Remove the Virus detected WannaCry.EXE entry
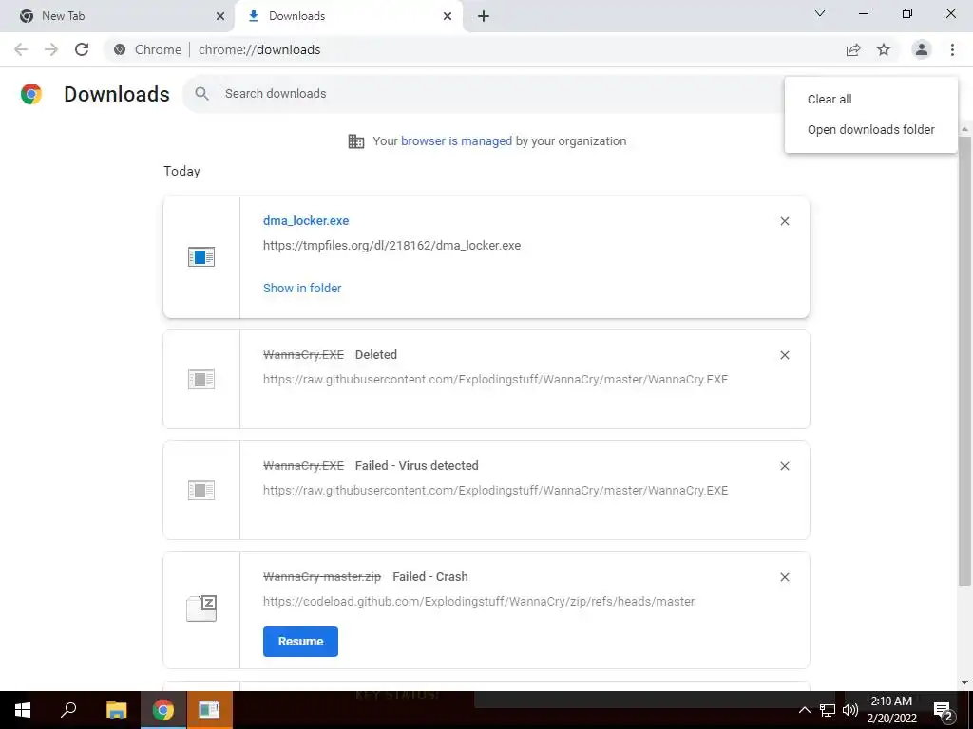Image resolution: width=973 pixels, height=729 pixels. pyautogui.click(x=785, y=466)
